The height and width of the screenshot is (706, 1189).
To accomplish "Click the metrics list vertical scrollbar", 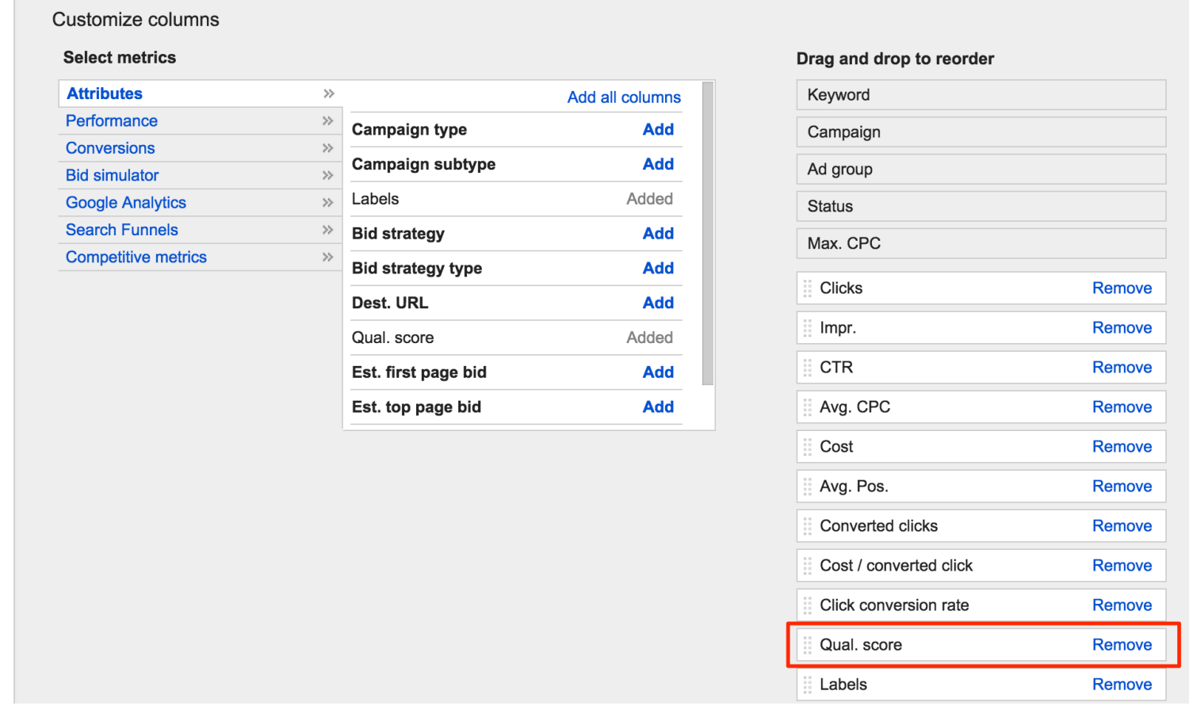I will tap(708, 234).
